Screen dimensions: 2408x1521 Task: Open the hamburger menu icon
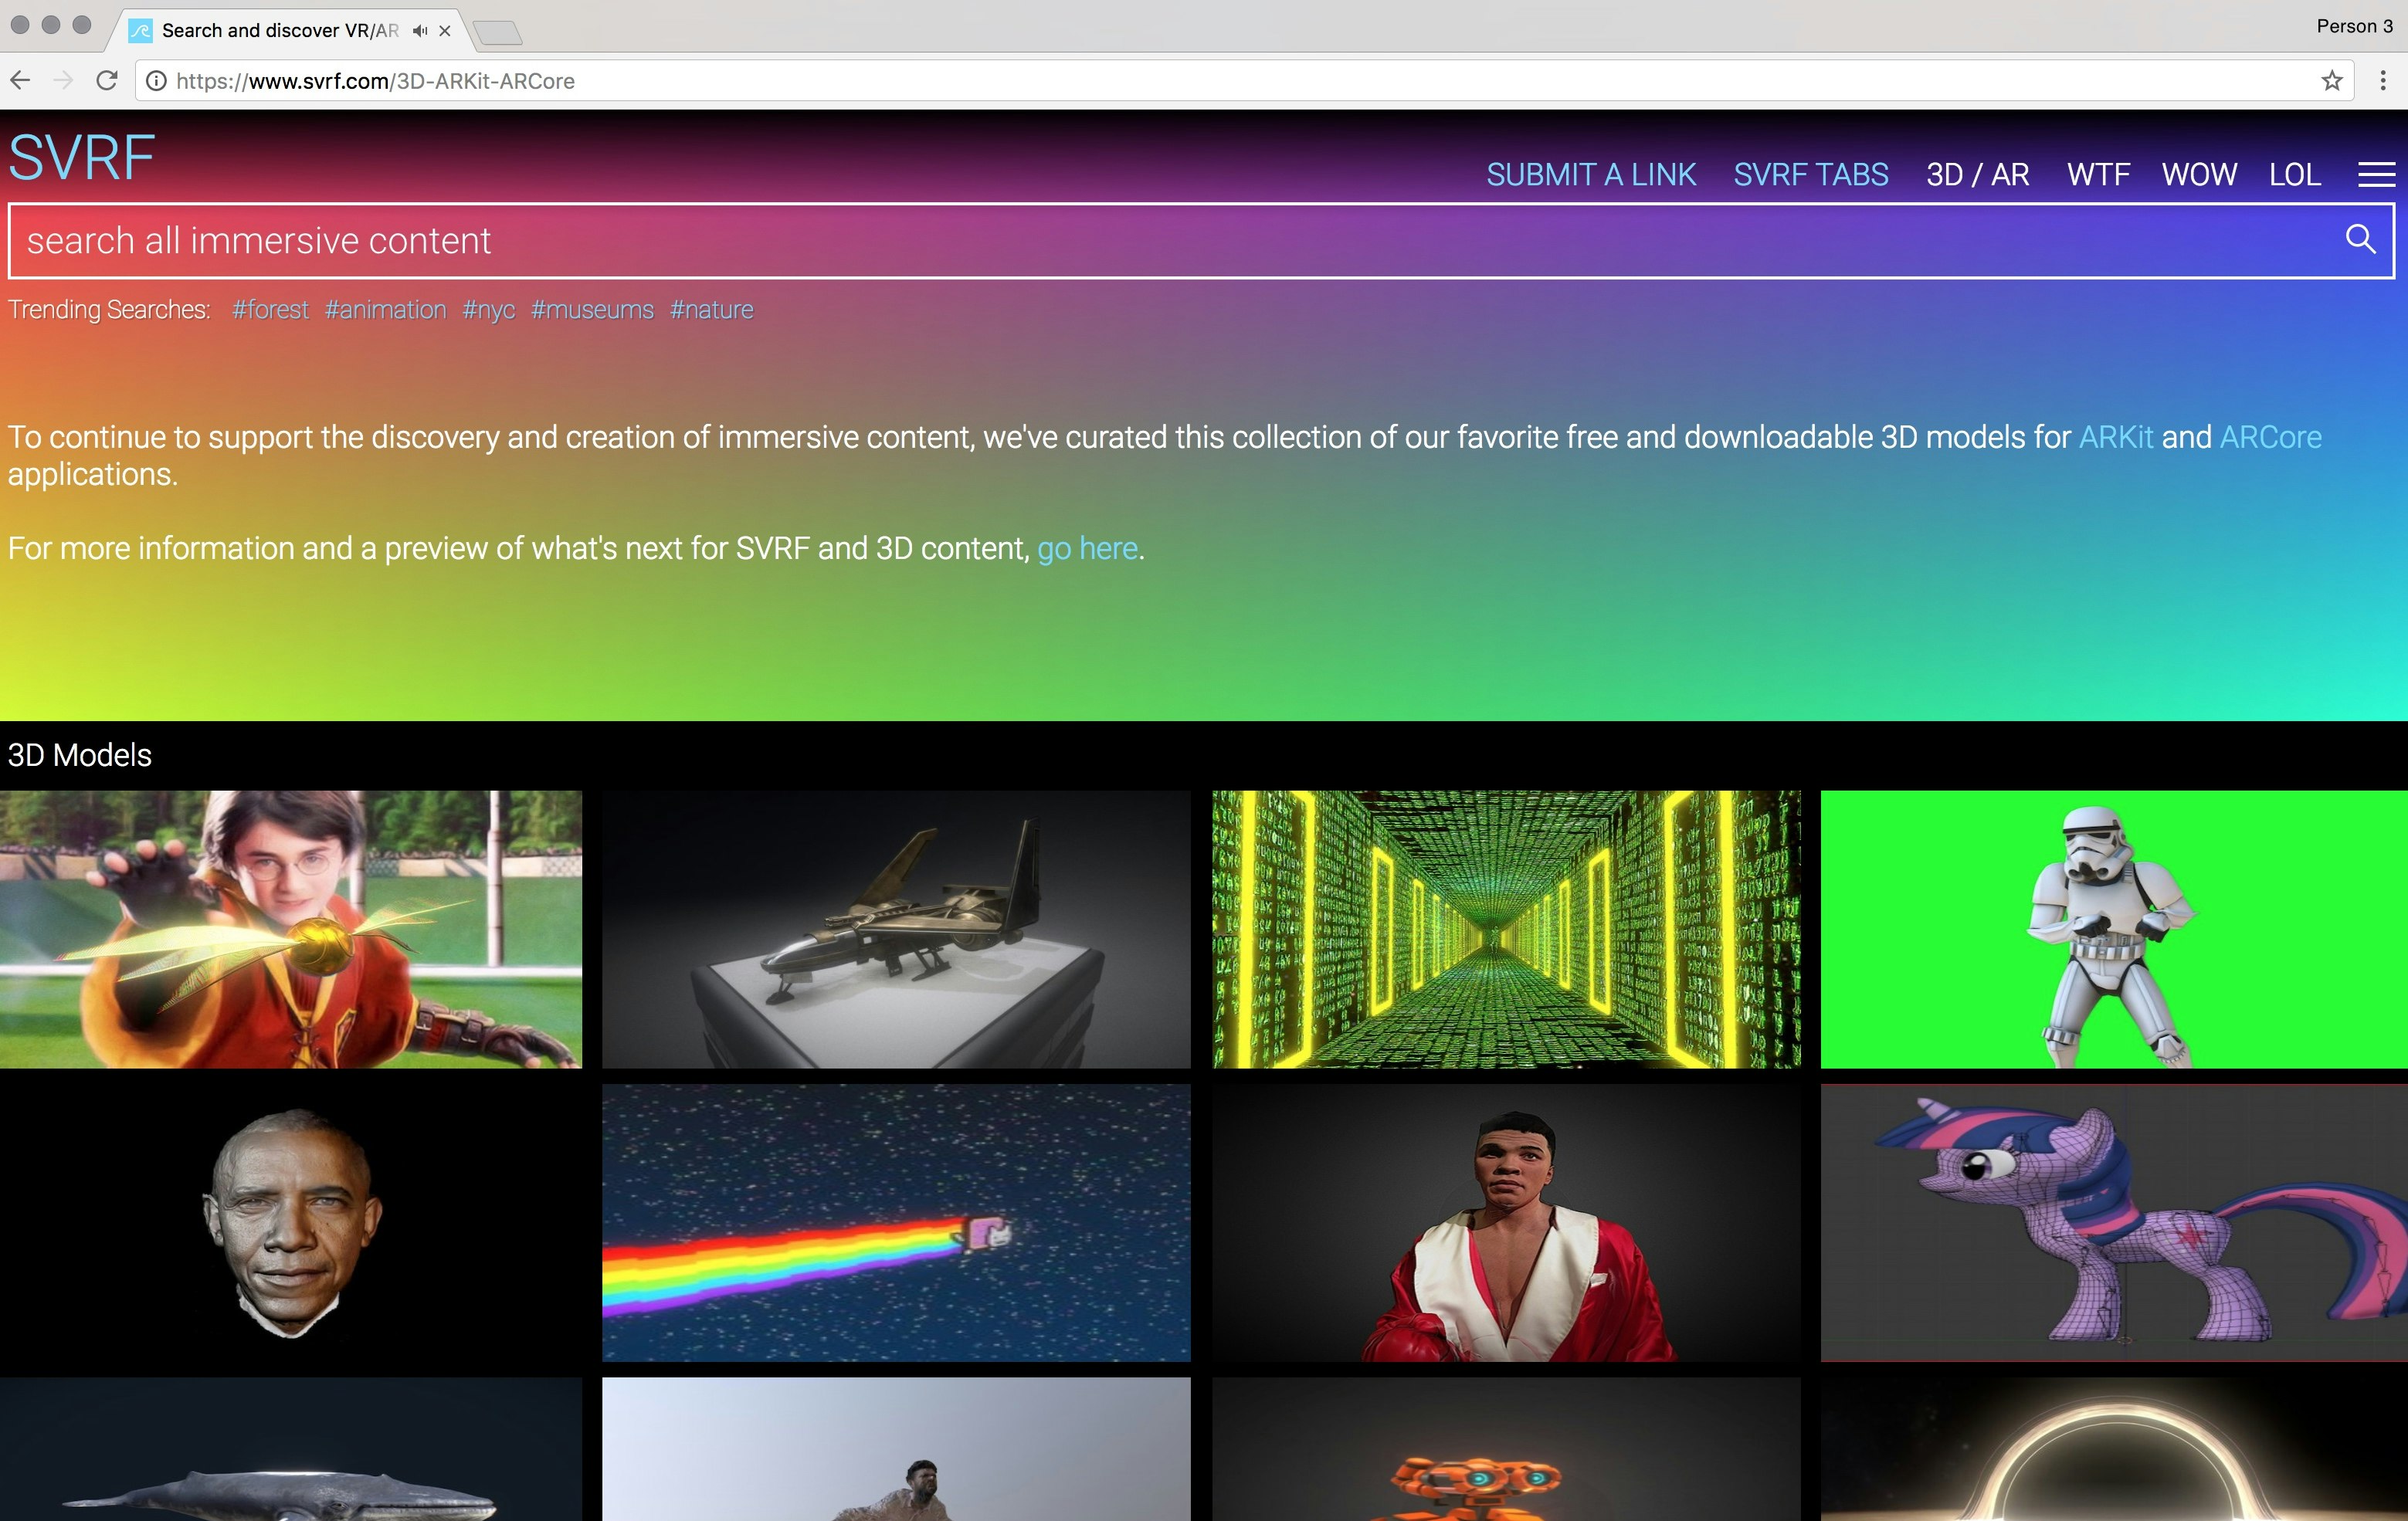2376,175
